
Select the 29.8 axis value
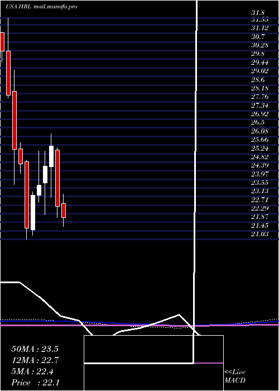pyautogui.click(x=258, y=54)
